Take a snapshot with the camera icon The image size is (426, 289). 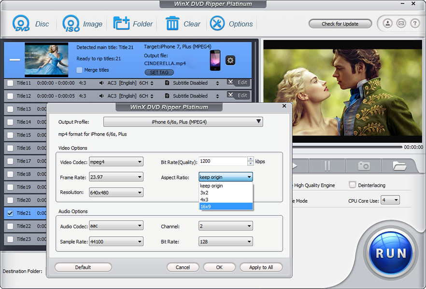coord(364,165)
